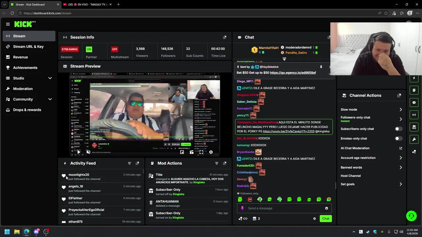Open the hamburger menu beside Kick logo

(8, 24)
